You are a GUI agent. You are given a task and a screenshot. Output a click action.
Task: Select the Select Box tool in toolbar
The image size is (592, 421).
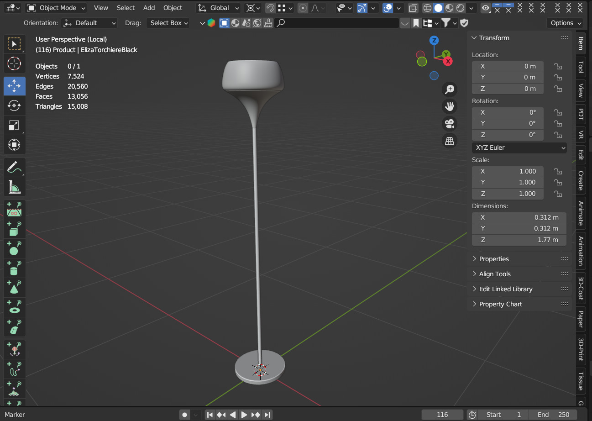(x=14, y=44)
